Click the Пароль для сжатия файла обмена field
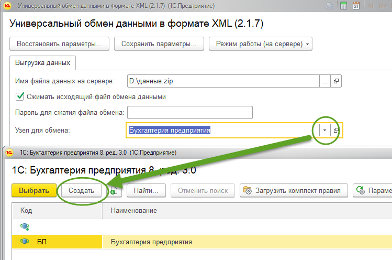This screenshot has height=260, width=392. [190, 112]
